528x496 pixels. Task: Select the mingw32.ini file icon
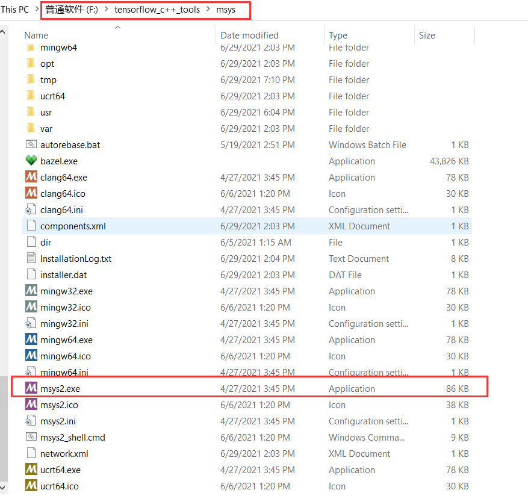(31, 323)
